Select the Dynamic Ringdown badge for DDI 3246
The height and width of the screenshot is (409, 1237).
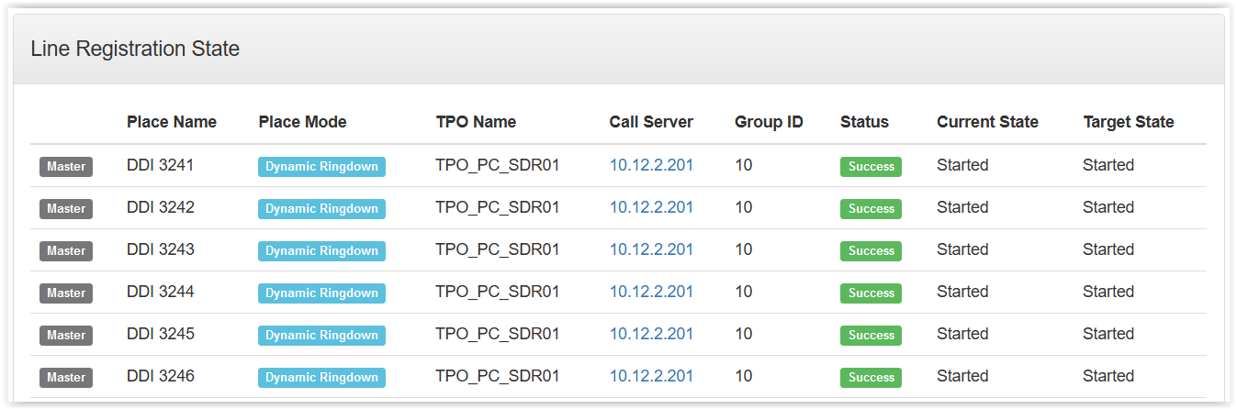[321, 378]
